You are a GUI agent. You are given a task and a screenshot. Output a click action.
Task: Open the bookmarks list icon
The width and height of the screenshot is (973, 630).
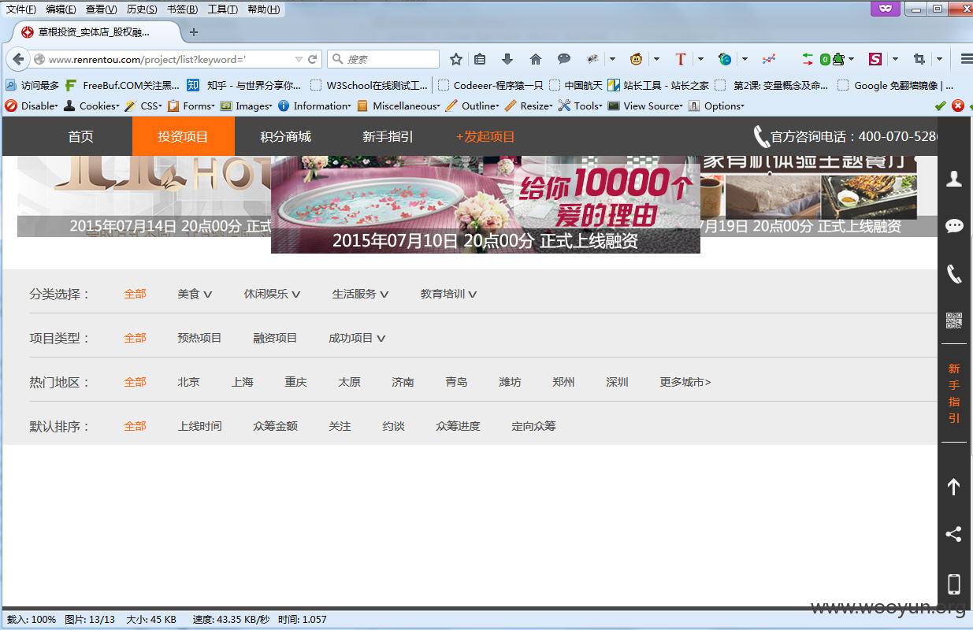coord(480,59)
